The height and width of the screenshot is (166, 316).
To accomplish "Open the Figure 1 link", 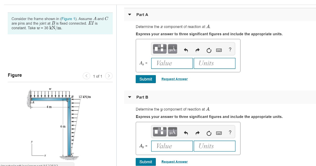I will coord(68,19).
